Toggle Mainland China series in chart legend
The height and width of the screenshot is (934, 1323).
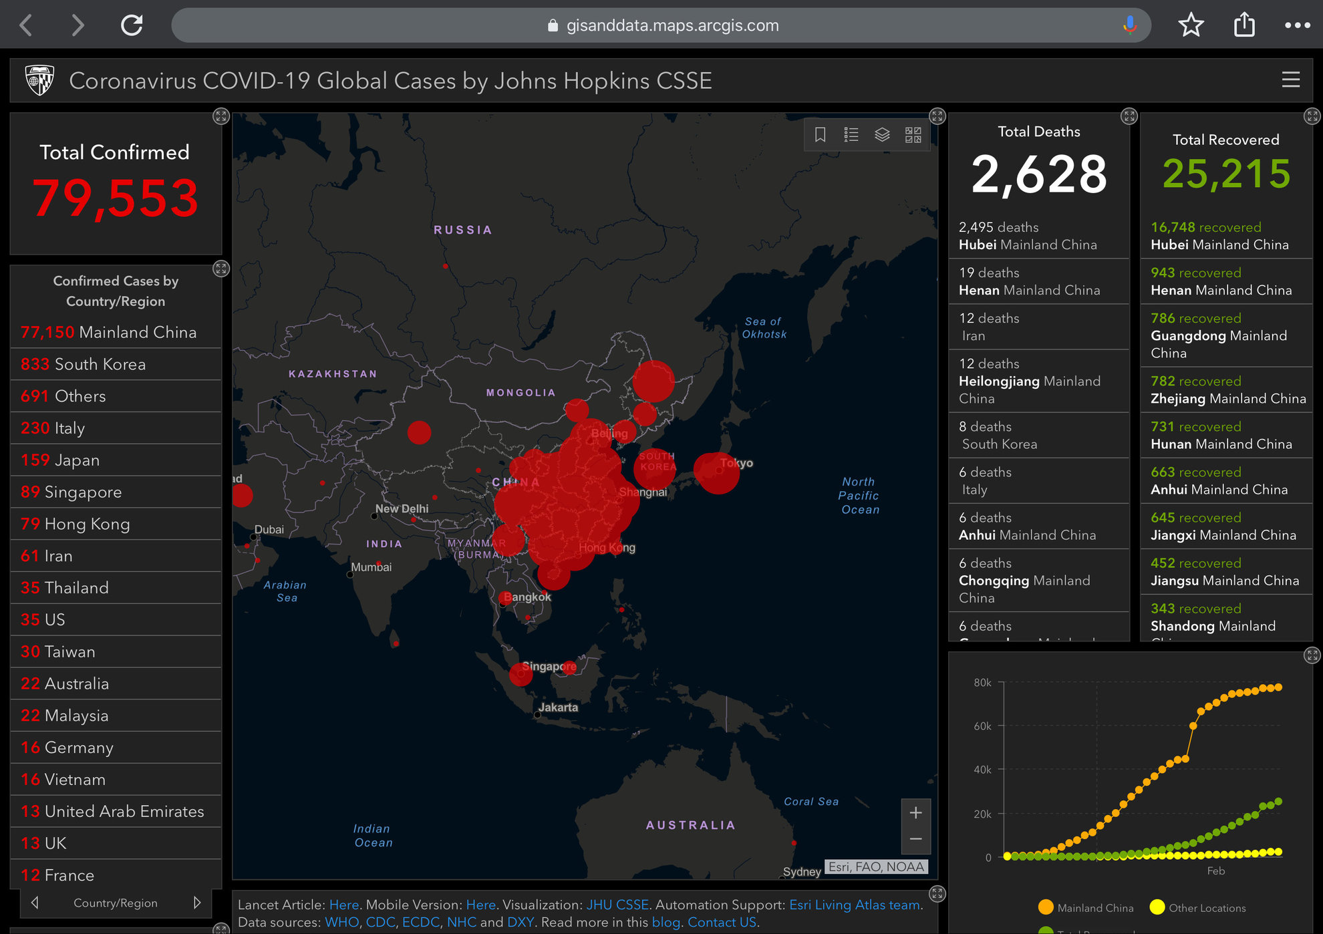coord(1086,908)
